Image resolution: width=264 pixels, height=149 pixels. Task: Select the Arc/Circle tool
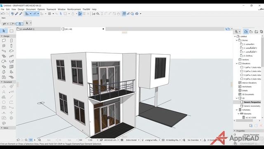click(x=4, y=102)
